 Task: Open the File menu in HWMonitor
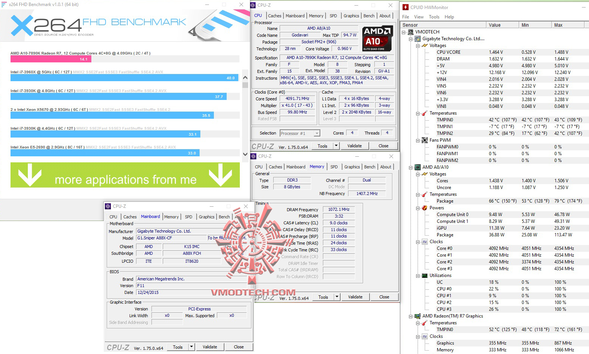(406, 17)
